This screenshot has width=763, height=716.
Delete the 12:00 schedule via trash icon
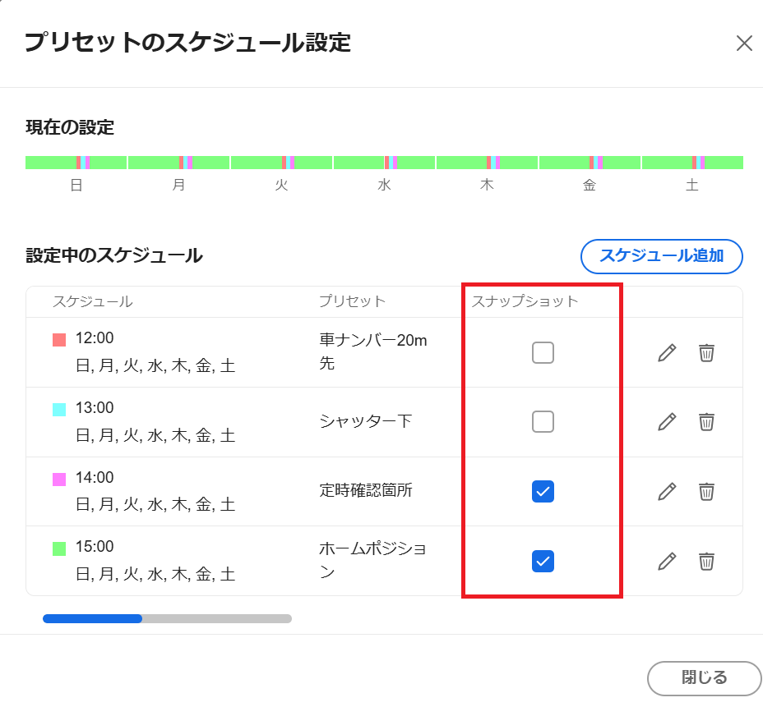[x=706, y=353]
